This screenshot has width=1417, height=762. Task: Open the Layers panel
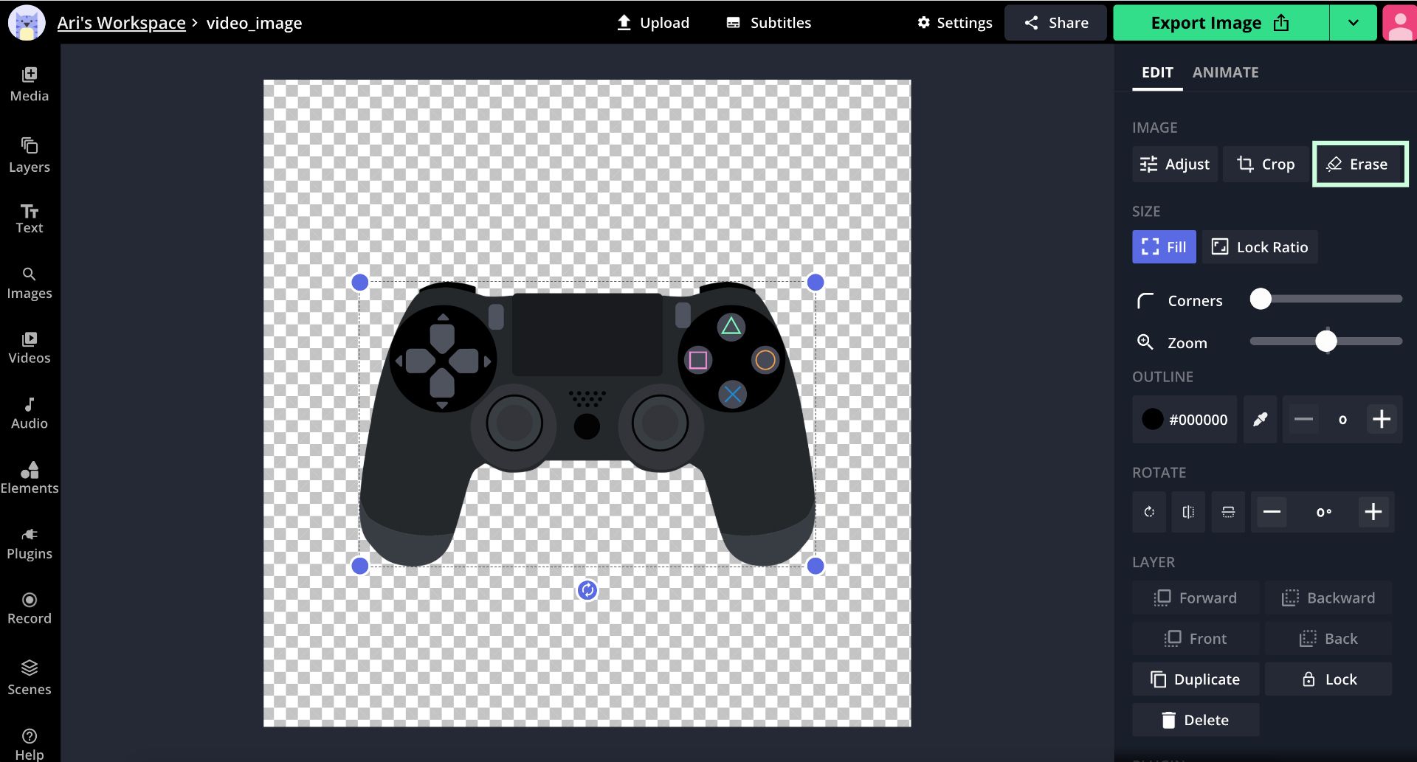[x=30, y=156]
